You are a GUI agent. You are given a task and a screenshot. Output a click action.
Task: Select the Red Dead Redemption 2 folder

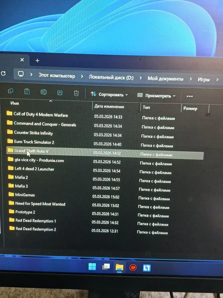[36, 229]
